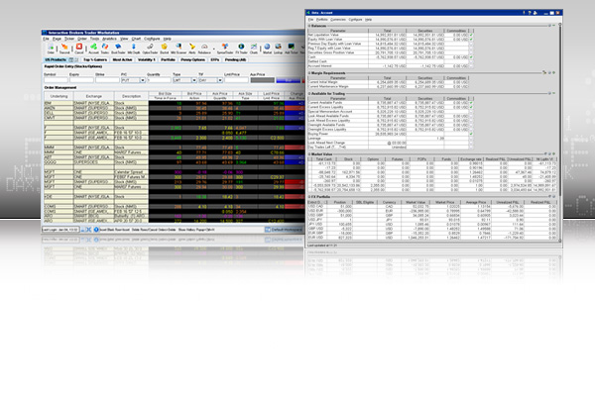Click the print icon in Account window title bar
Viewport: 595px width, 396px height.
pyautogui.click(x=535, y=13)
